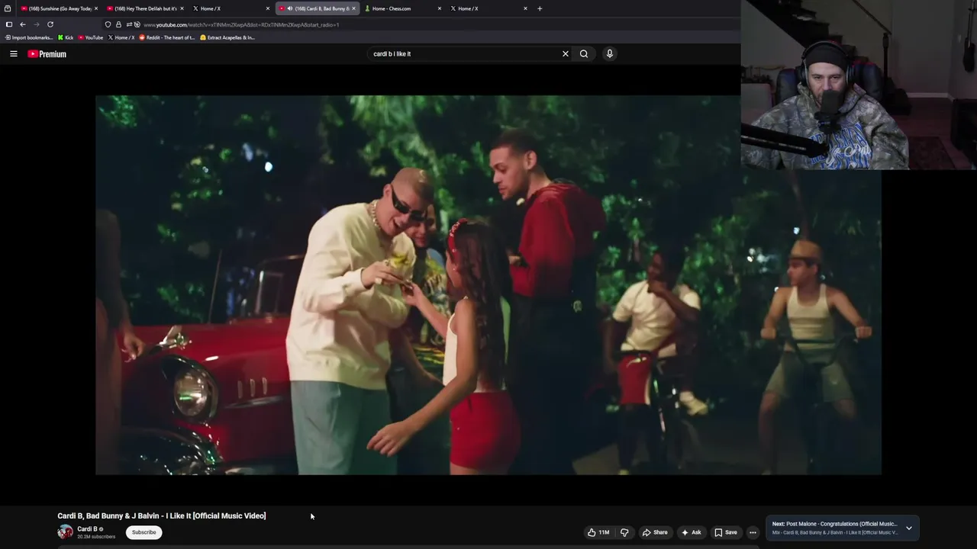The width and height of the screenshot is (977, 549).
Task: Open the Cardi B channel name link
Action: 87,529
